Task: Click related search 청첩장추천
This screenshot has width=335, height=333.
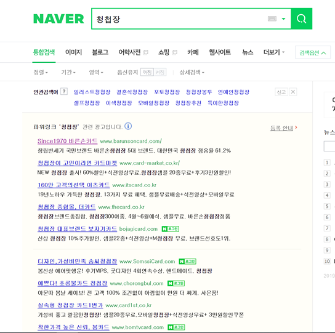Action: click(188, 103)
